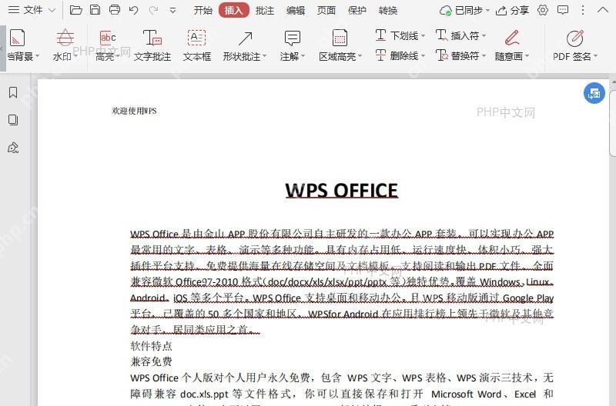Open the 转换 tab
Image resolution: width=616 pixels, height=406 pixels.
point(388,10)
